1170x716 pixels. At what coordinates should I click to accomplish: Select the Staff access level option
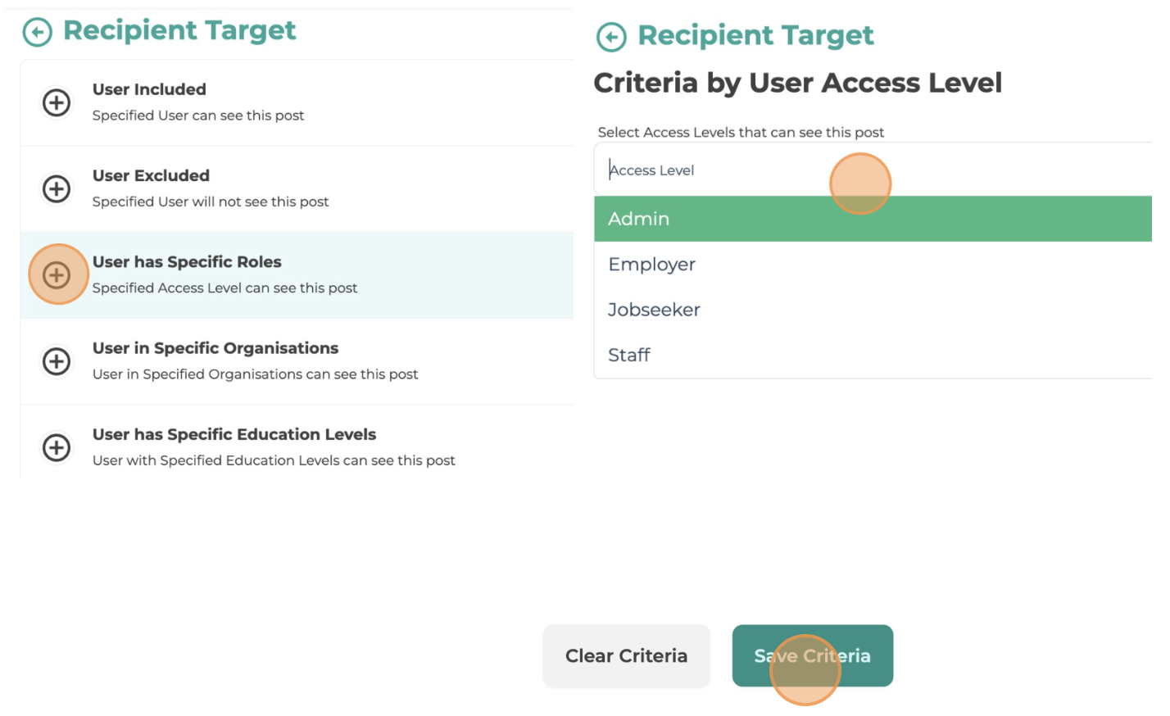point(873,356)
